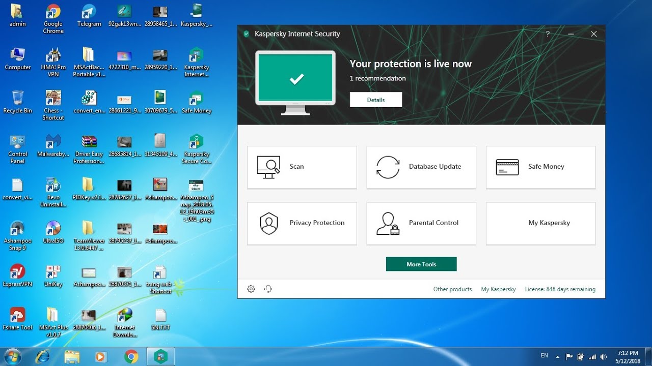Click My Kaspersky link in footer
The width and height of the screenshot is (652, 366).
(x=498, y=289)
